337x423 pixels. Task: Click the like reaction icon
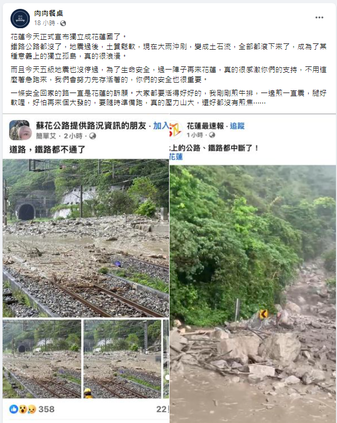14,409
